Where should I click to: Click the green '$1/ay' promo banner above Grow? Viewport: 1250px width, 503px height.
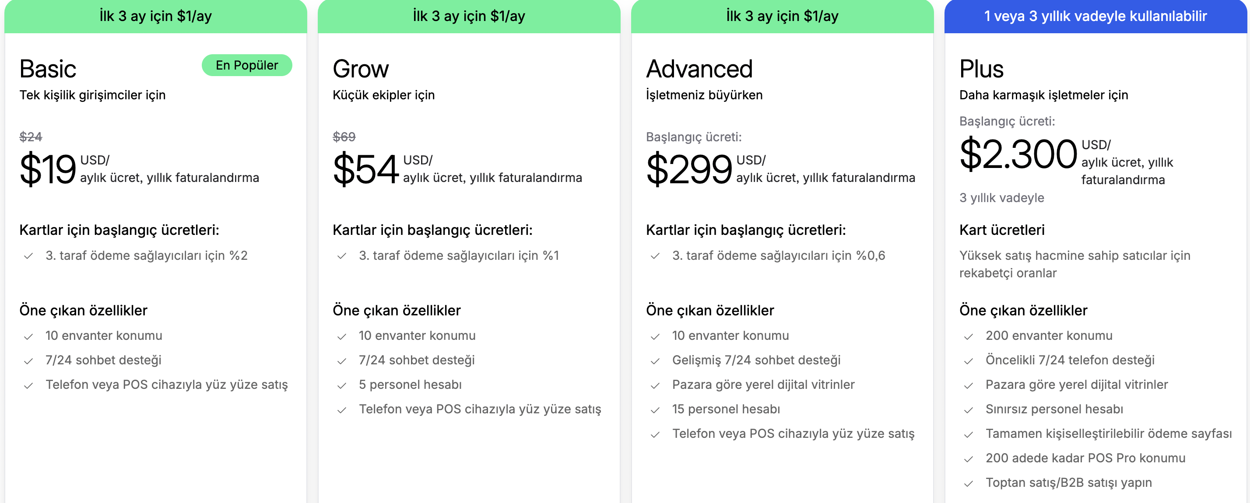pos(469,17)
